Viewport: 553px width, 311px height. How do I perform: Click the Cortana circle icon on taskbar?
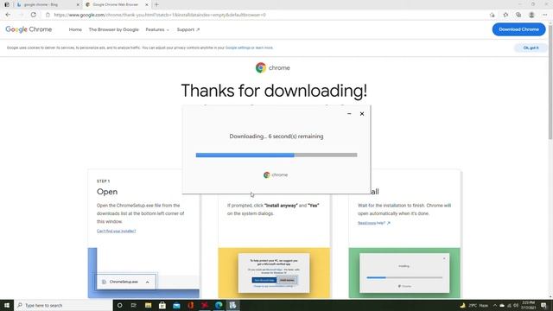click(x=119, y=305)
